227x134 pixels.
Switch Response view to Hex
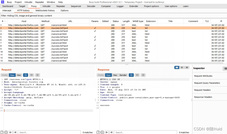coord(115,75)
